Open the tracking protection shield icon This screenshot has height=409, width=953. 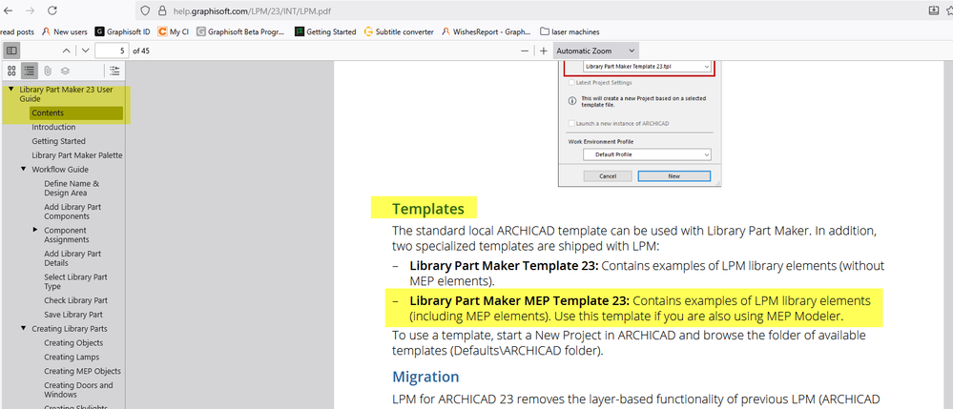click(145, 10)
